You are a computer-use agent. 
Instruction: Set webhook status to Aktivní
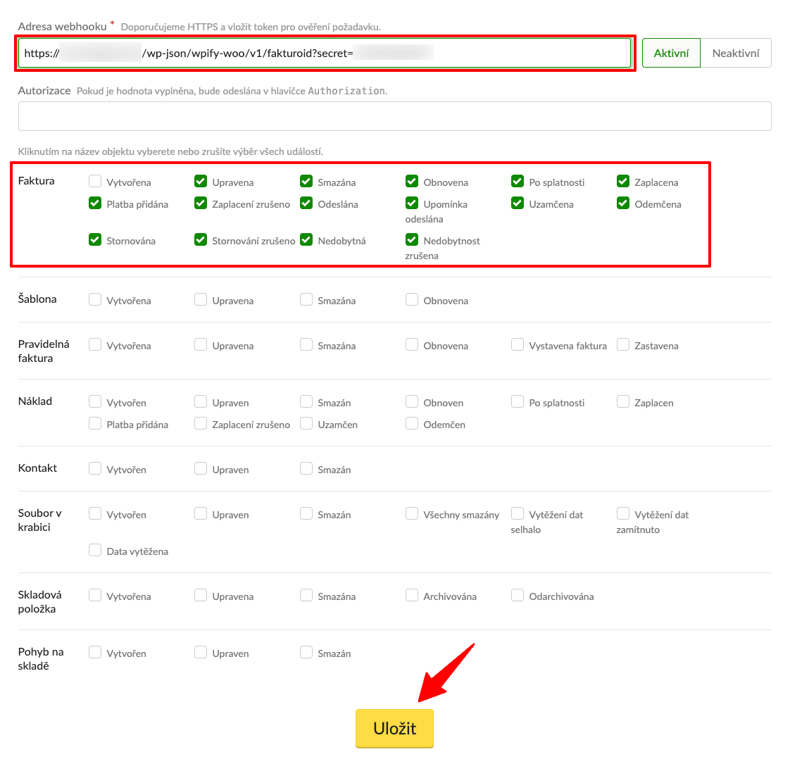[671, 53]
